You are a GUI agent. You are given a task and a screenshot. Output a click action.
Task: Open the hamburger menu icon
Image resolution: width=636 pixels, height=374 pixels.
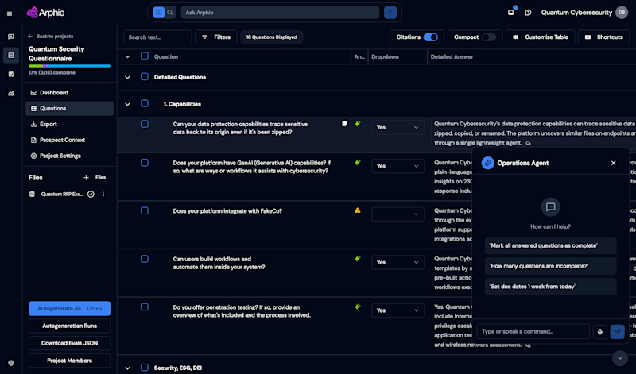click(x=10, y=13)
